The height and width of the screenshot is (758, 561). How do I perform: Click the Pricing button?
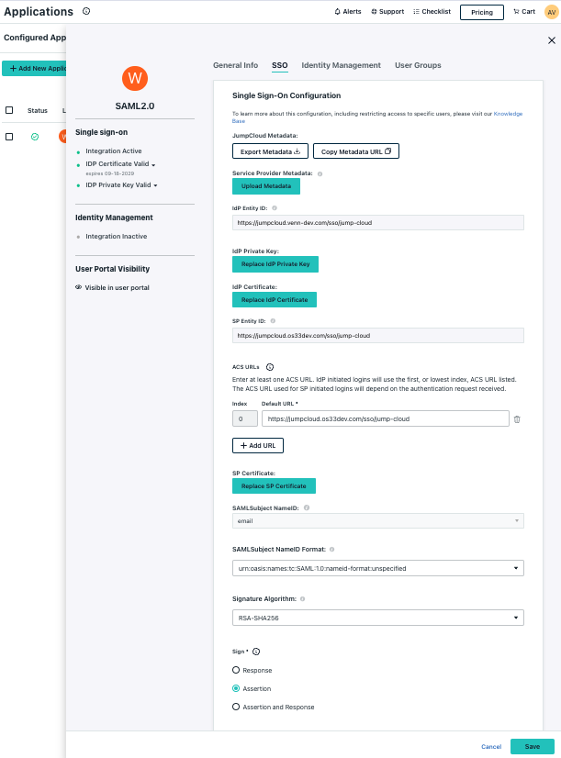pos(482,12)
